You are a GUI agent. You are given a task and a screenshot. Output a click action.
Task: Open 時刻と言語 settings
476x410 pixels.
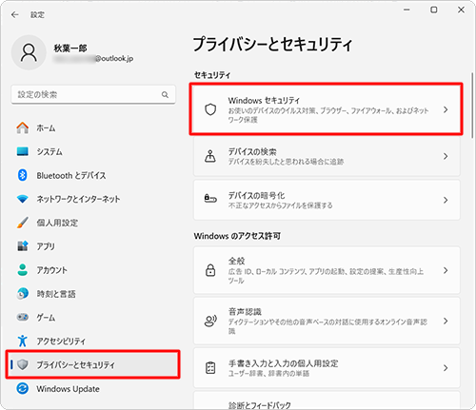pyautogui.click(x=93, y=294)
